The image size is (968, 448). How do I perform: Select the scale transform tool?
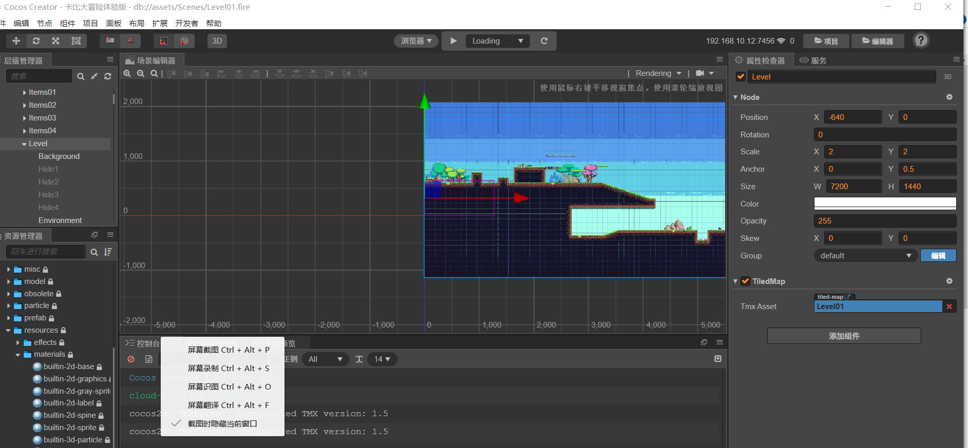55,41
